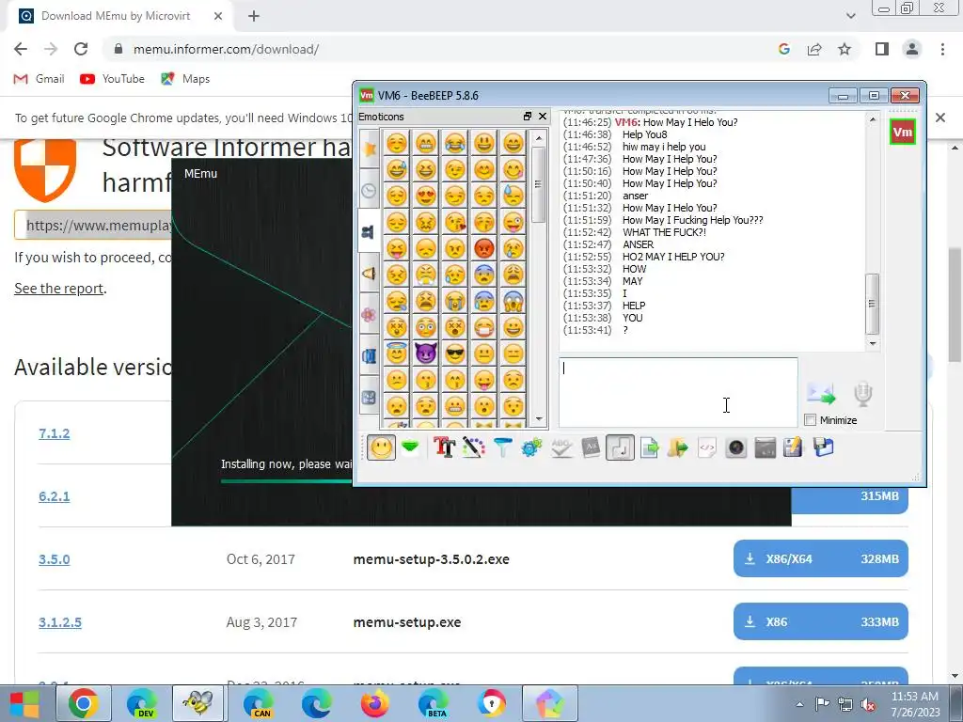Insert the halo angel emoji
The image size is (963, 722).
(x=397, y=353)
